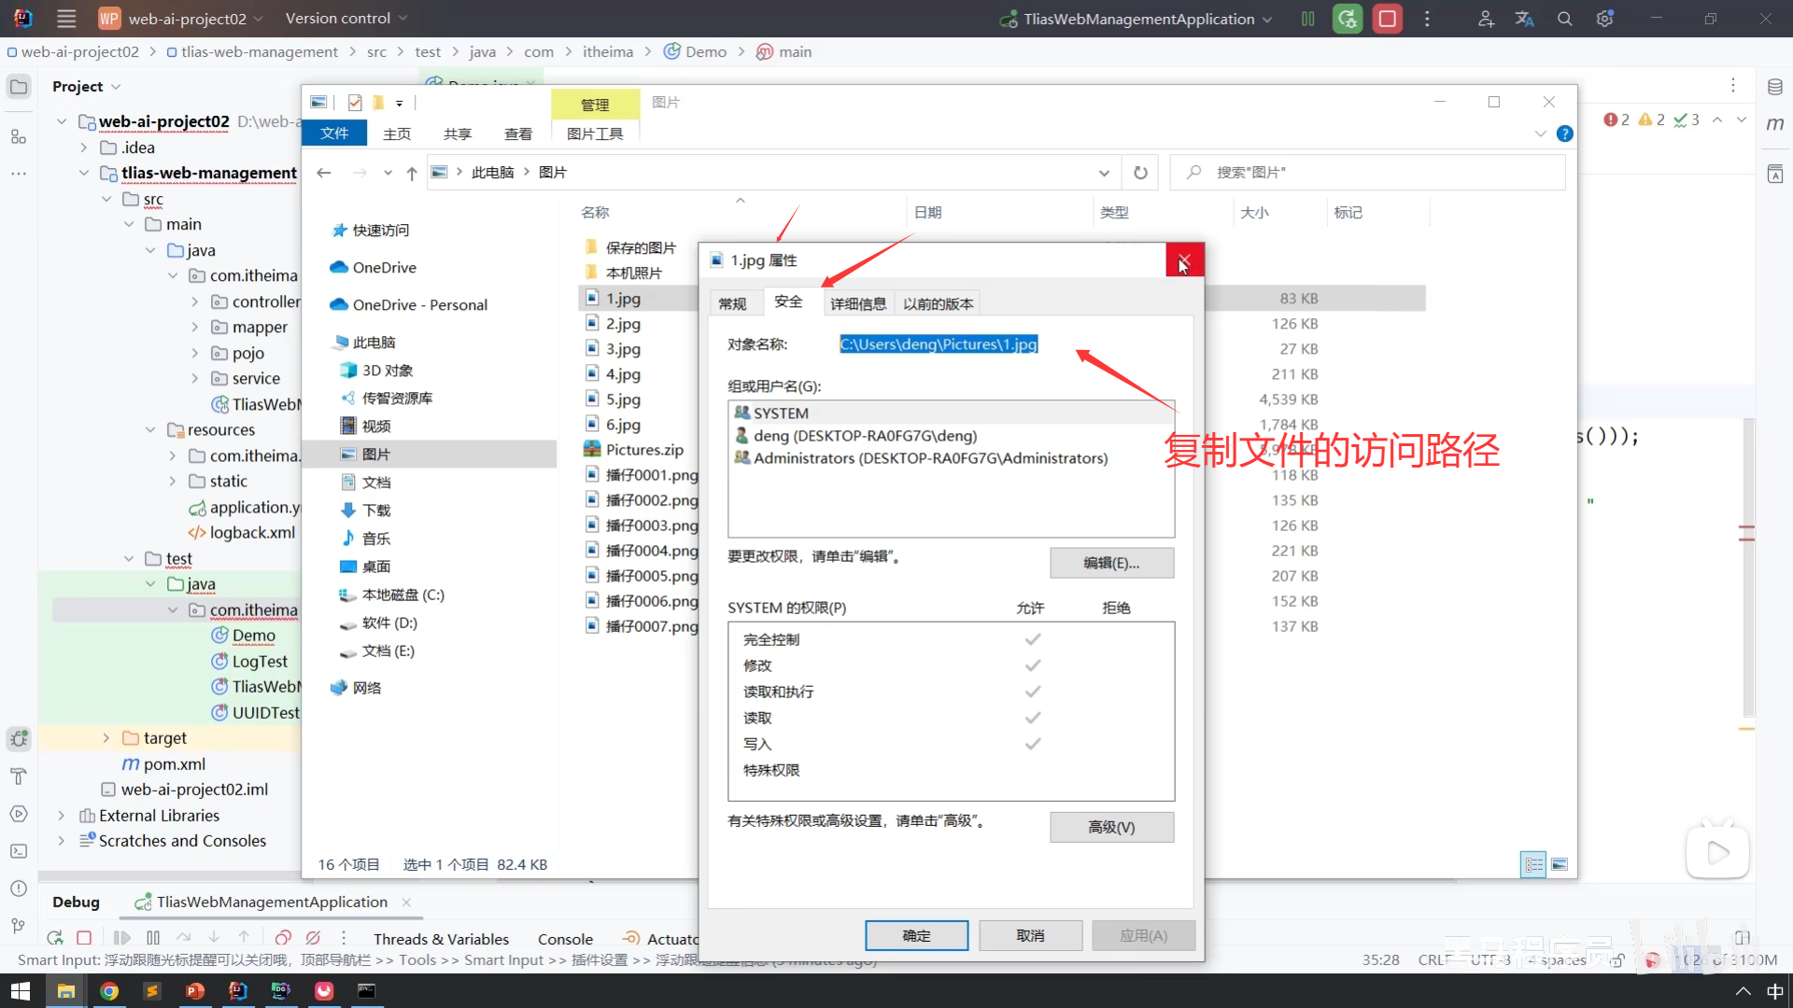Rerun TliasWebManagementApplication in the Debug toolbar
Screen dimensions: 1793x1008
coord(54,938)
